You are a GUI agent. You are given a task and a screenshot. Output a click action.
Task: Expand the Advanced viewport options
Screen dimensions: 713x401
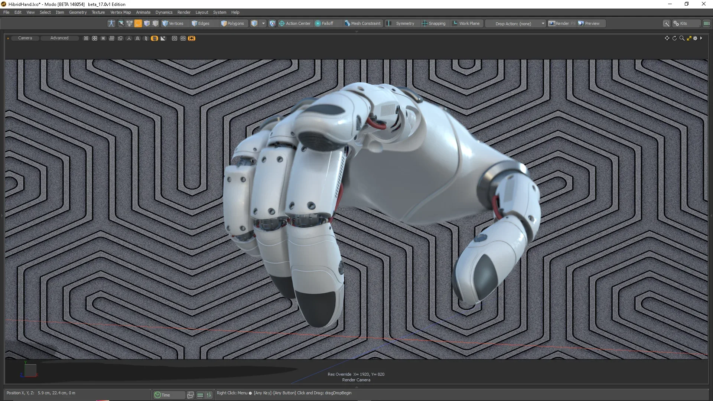(59, 38)
